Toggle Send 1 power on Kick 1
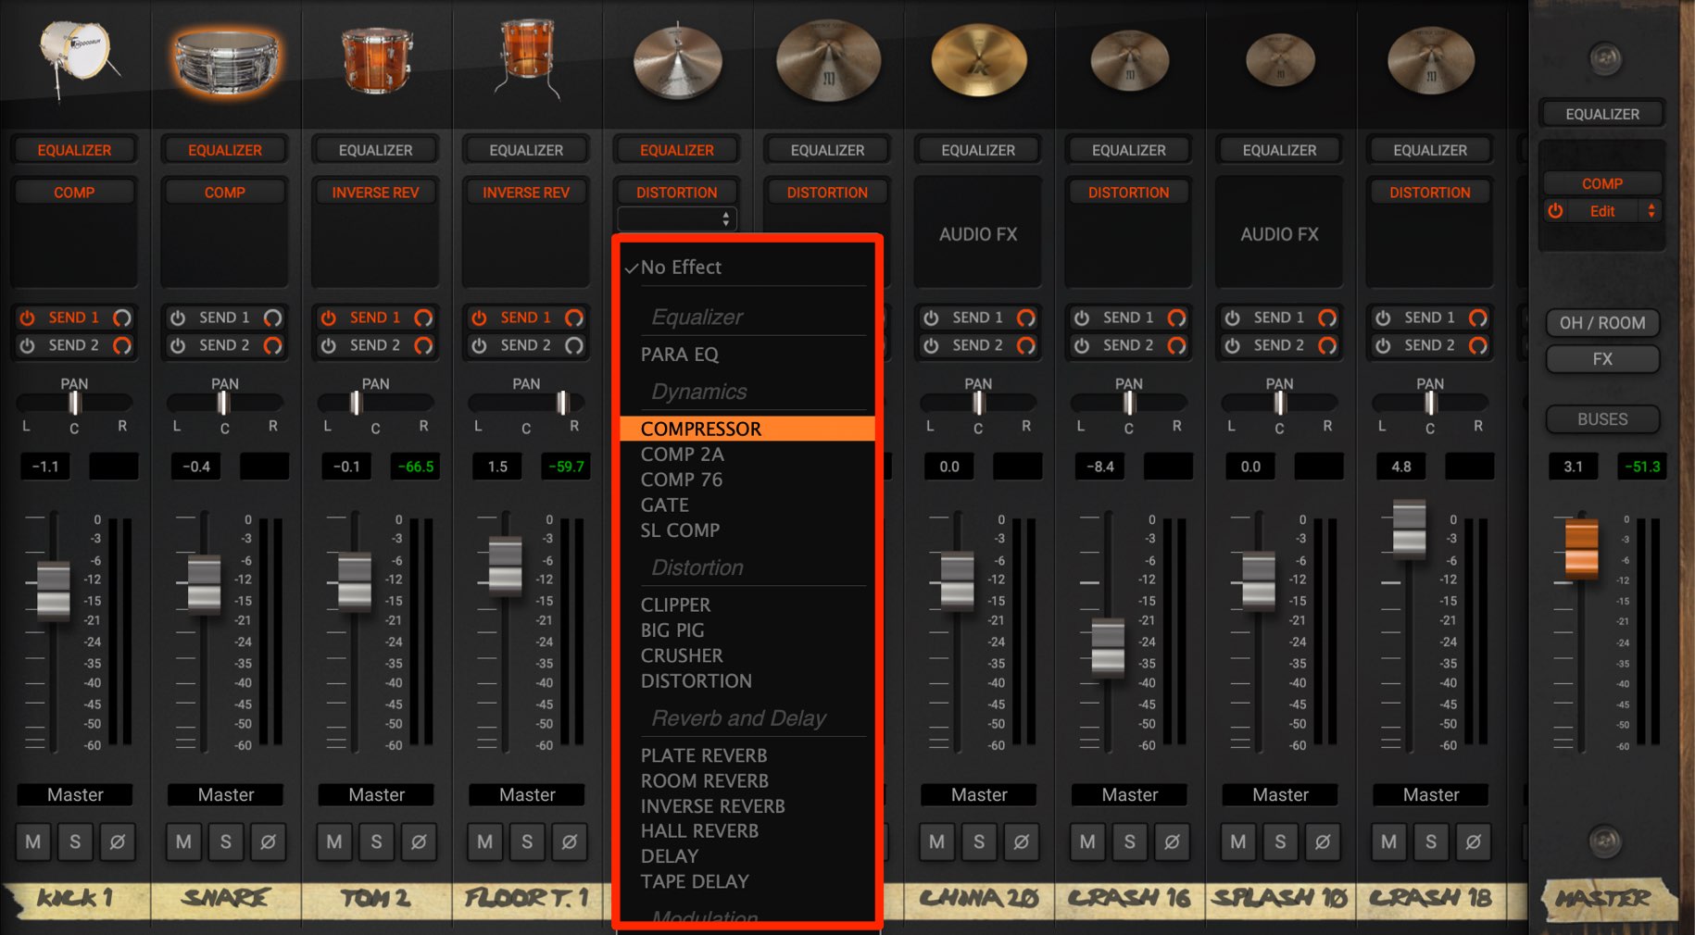Screen dimensions: 1695x935 pos(28,318)
